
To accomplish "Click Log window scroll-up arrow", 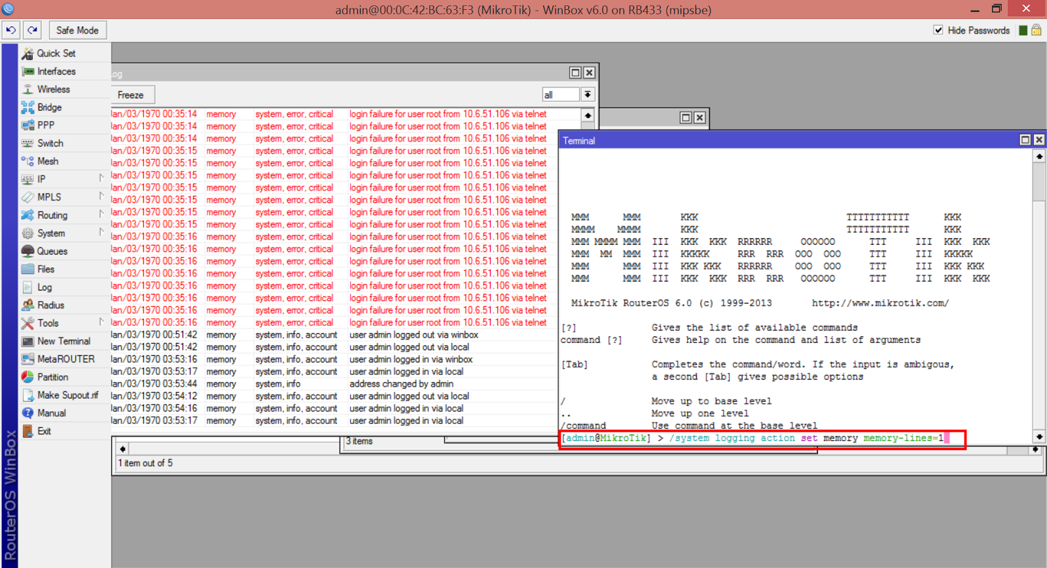I will (588, 115).
